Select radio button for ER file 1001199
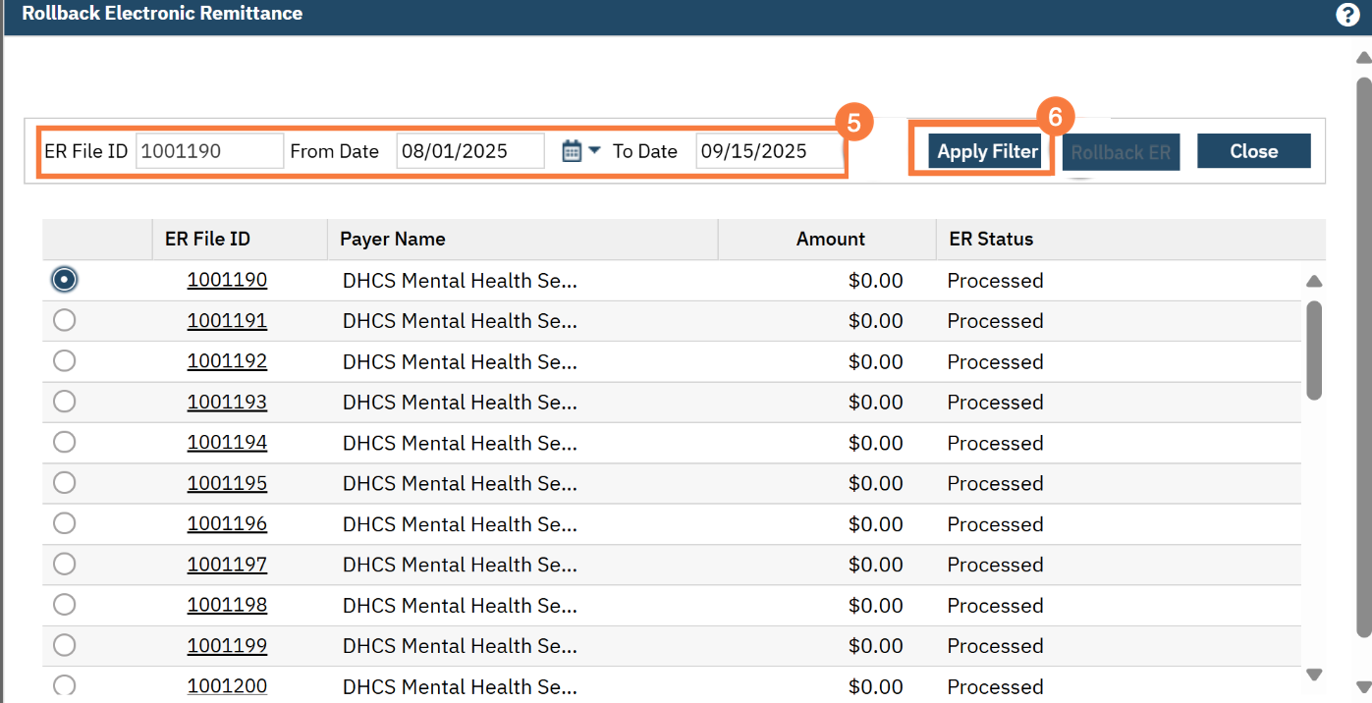Screen dimensions: 1372x703 click(x=64, y=645)
